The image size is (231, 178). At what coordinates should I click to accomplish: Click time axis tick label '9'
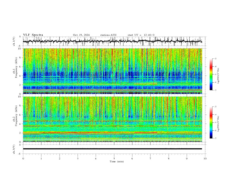pos(187,159)
